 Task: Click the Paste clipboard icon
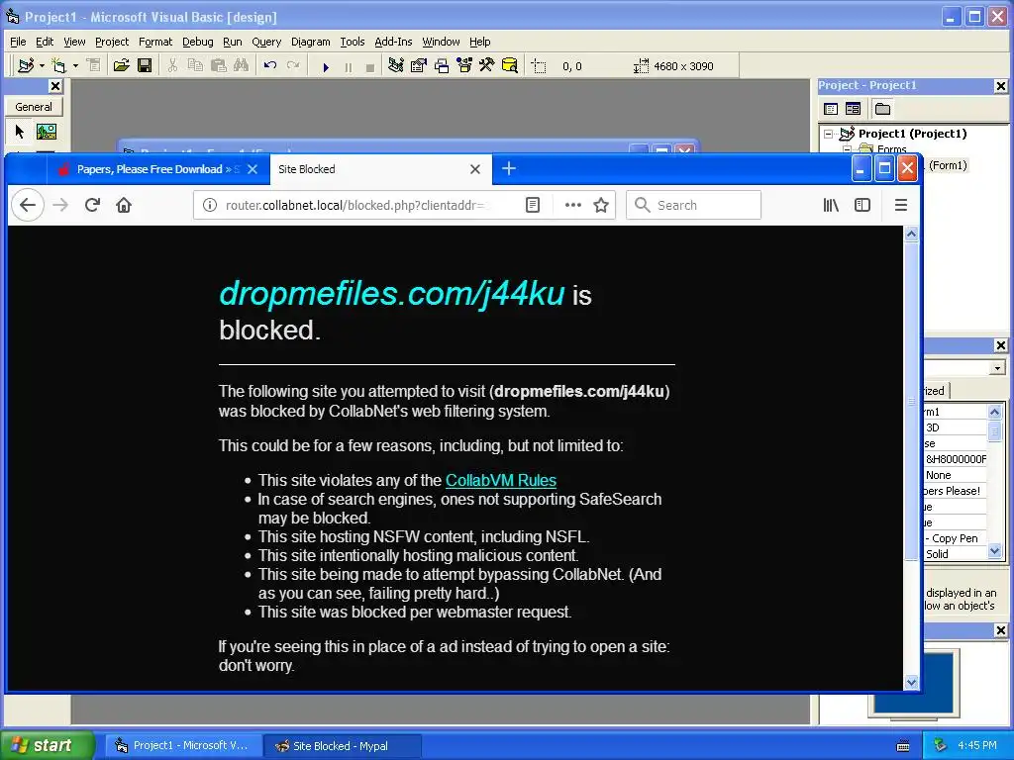click(219, 66)
